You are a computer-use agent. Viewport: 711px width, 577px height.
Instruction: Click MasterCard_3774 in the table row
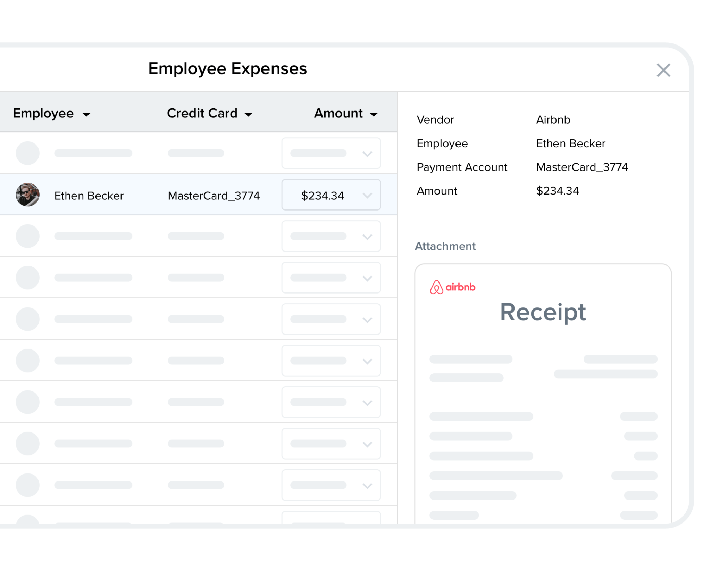[x=214, y=196]
